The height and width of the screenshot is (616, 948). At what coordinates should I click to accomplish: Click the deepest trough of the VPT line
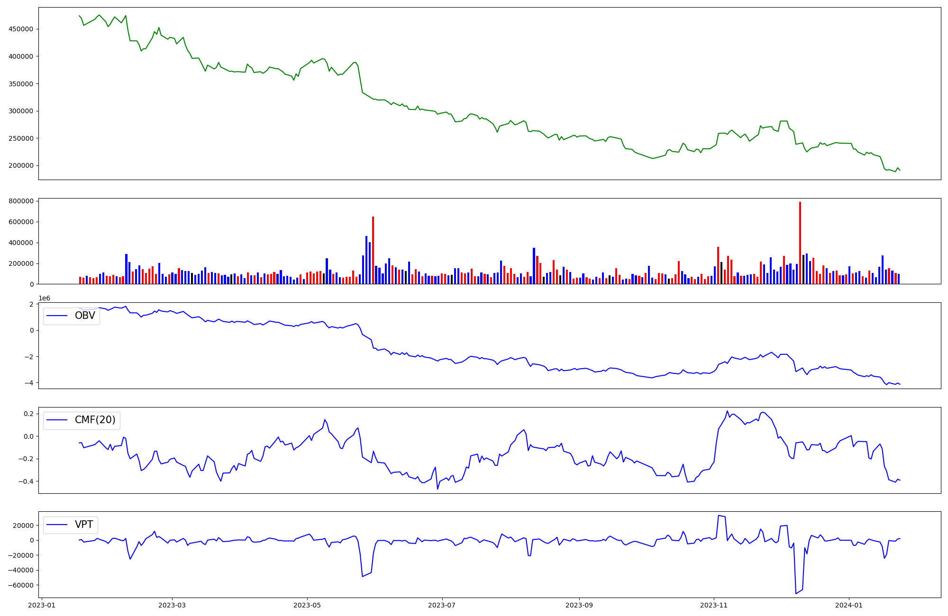[796, 593]
